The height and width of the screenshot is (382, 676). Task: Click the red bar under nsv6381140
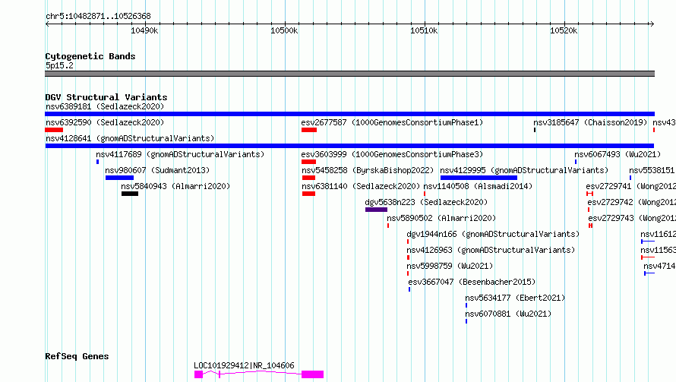pyautogui.click(x=308, y=194)
